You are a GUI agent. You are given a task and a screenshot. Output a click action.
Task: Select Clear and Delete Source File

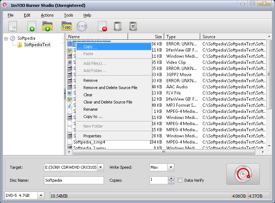[114, 102]
